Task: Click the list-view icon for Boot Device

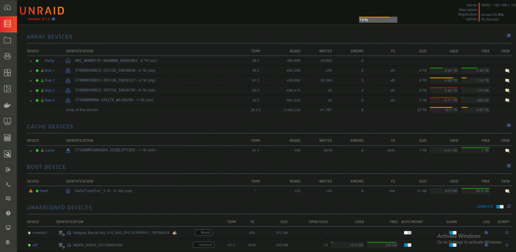Action: pos(508,165)
